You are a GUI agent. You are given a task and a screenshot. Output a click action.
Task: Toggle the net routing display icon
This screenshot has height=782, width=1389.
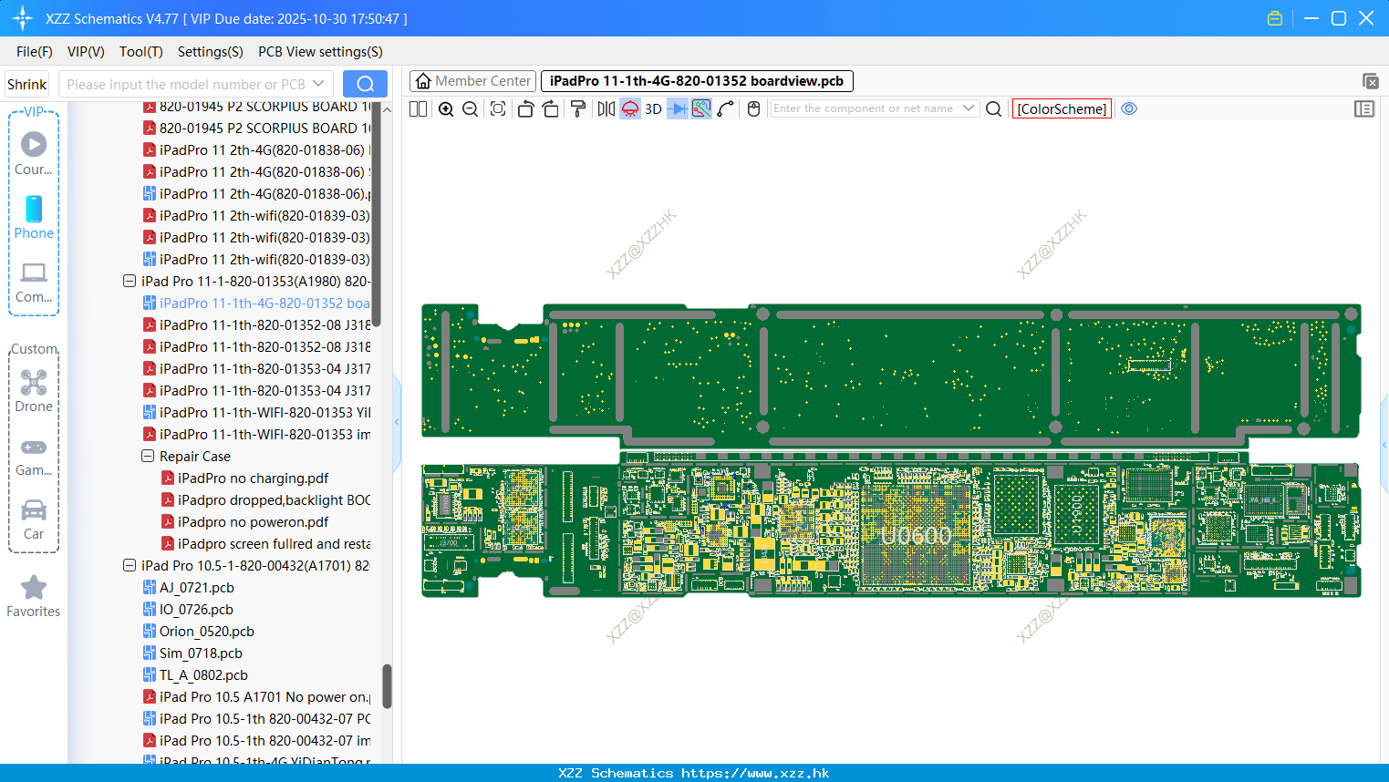point(701,108)
